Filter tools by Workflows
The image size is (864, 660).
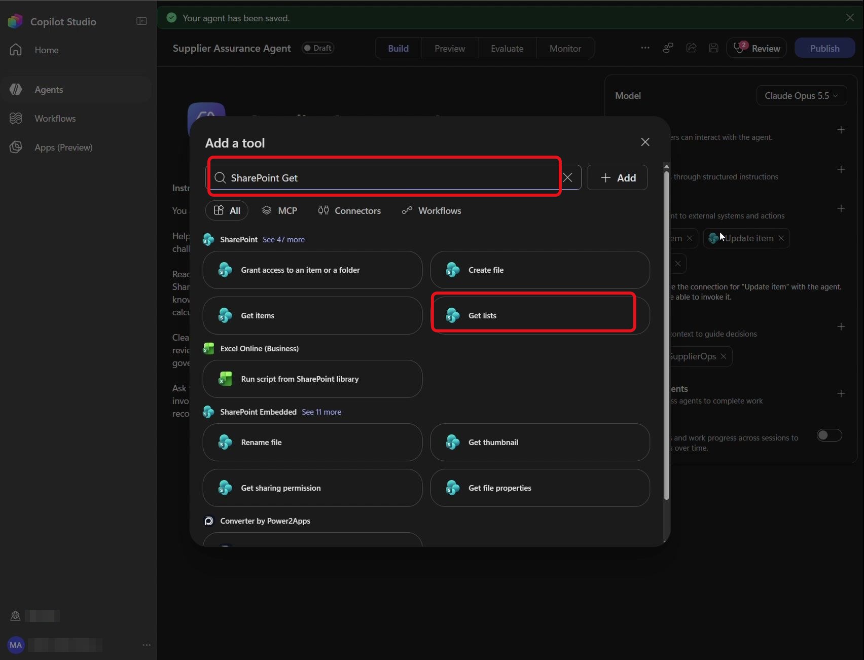coord(431,210)
